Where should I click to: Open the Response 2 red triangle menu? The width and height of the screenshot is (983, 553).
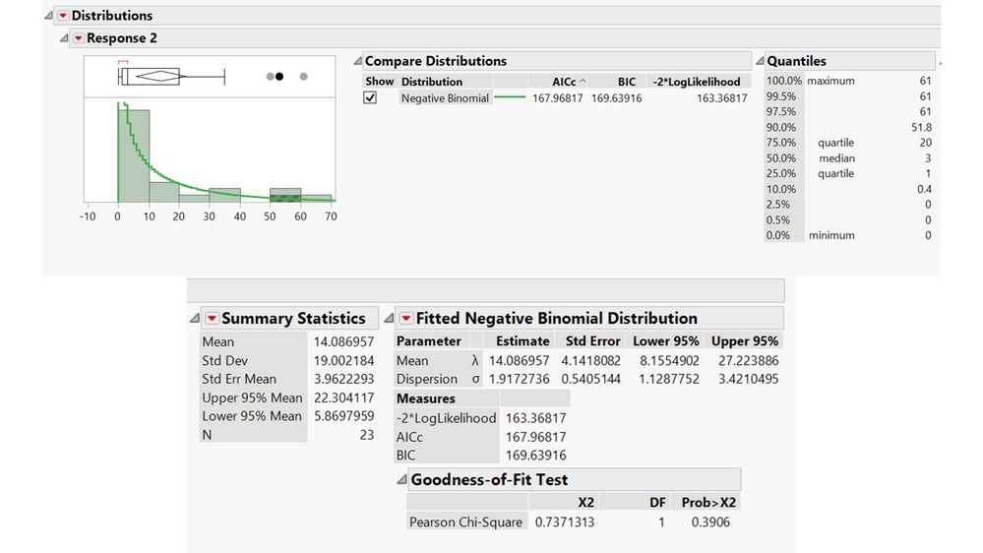pyautogui.click(x=79, y=38)
